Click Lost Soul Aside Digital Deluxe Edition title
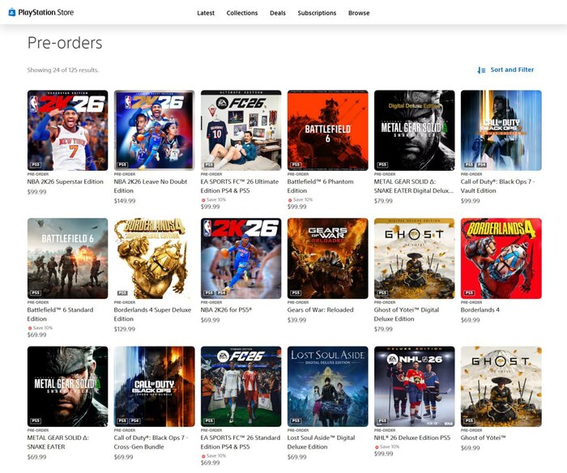 (321, 442)
